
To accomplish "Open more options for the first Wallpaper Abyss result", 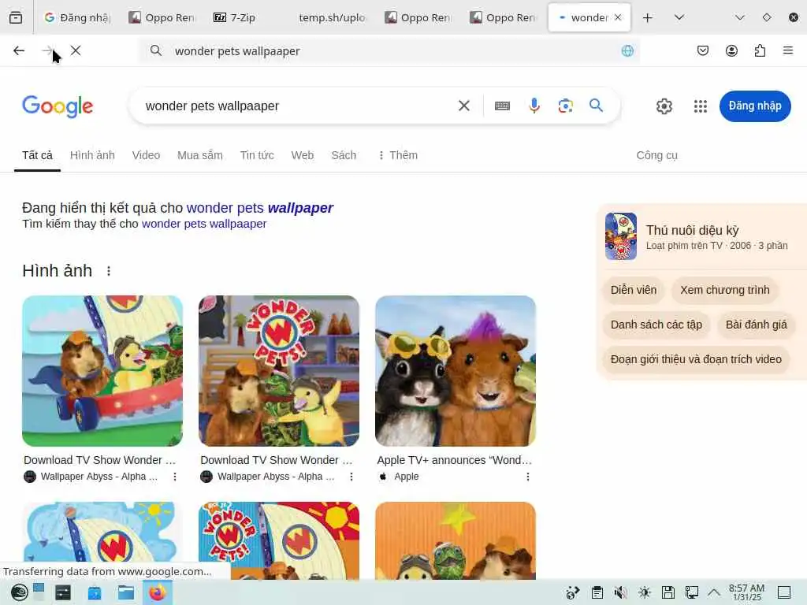I will click(175, 477).
